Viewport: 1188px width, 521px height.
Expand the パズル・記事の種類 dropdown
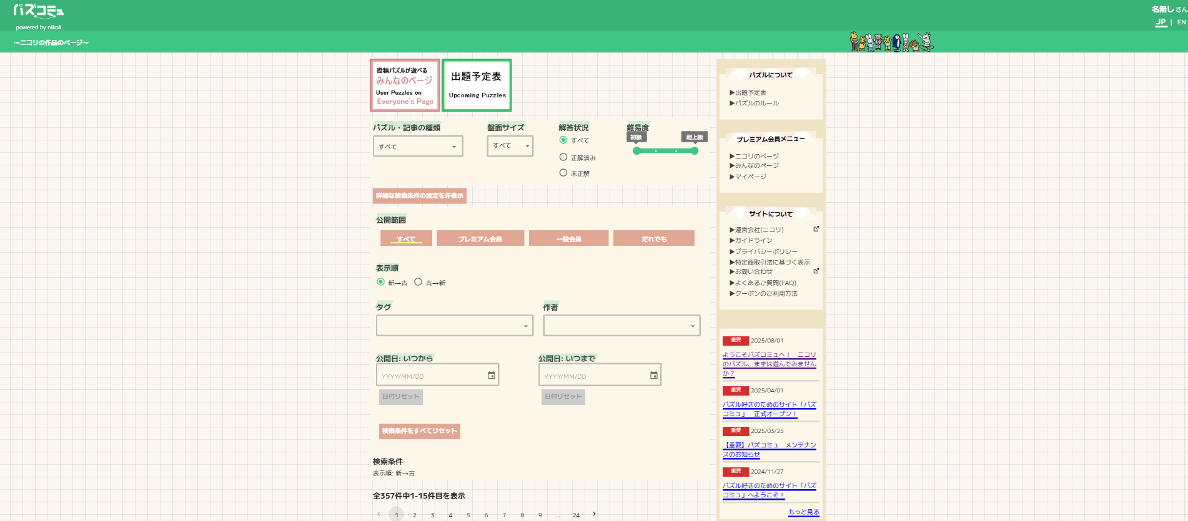(417, 147)
